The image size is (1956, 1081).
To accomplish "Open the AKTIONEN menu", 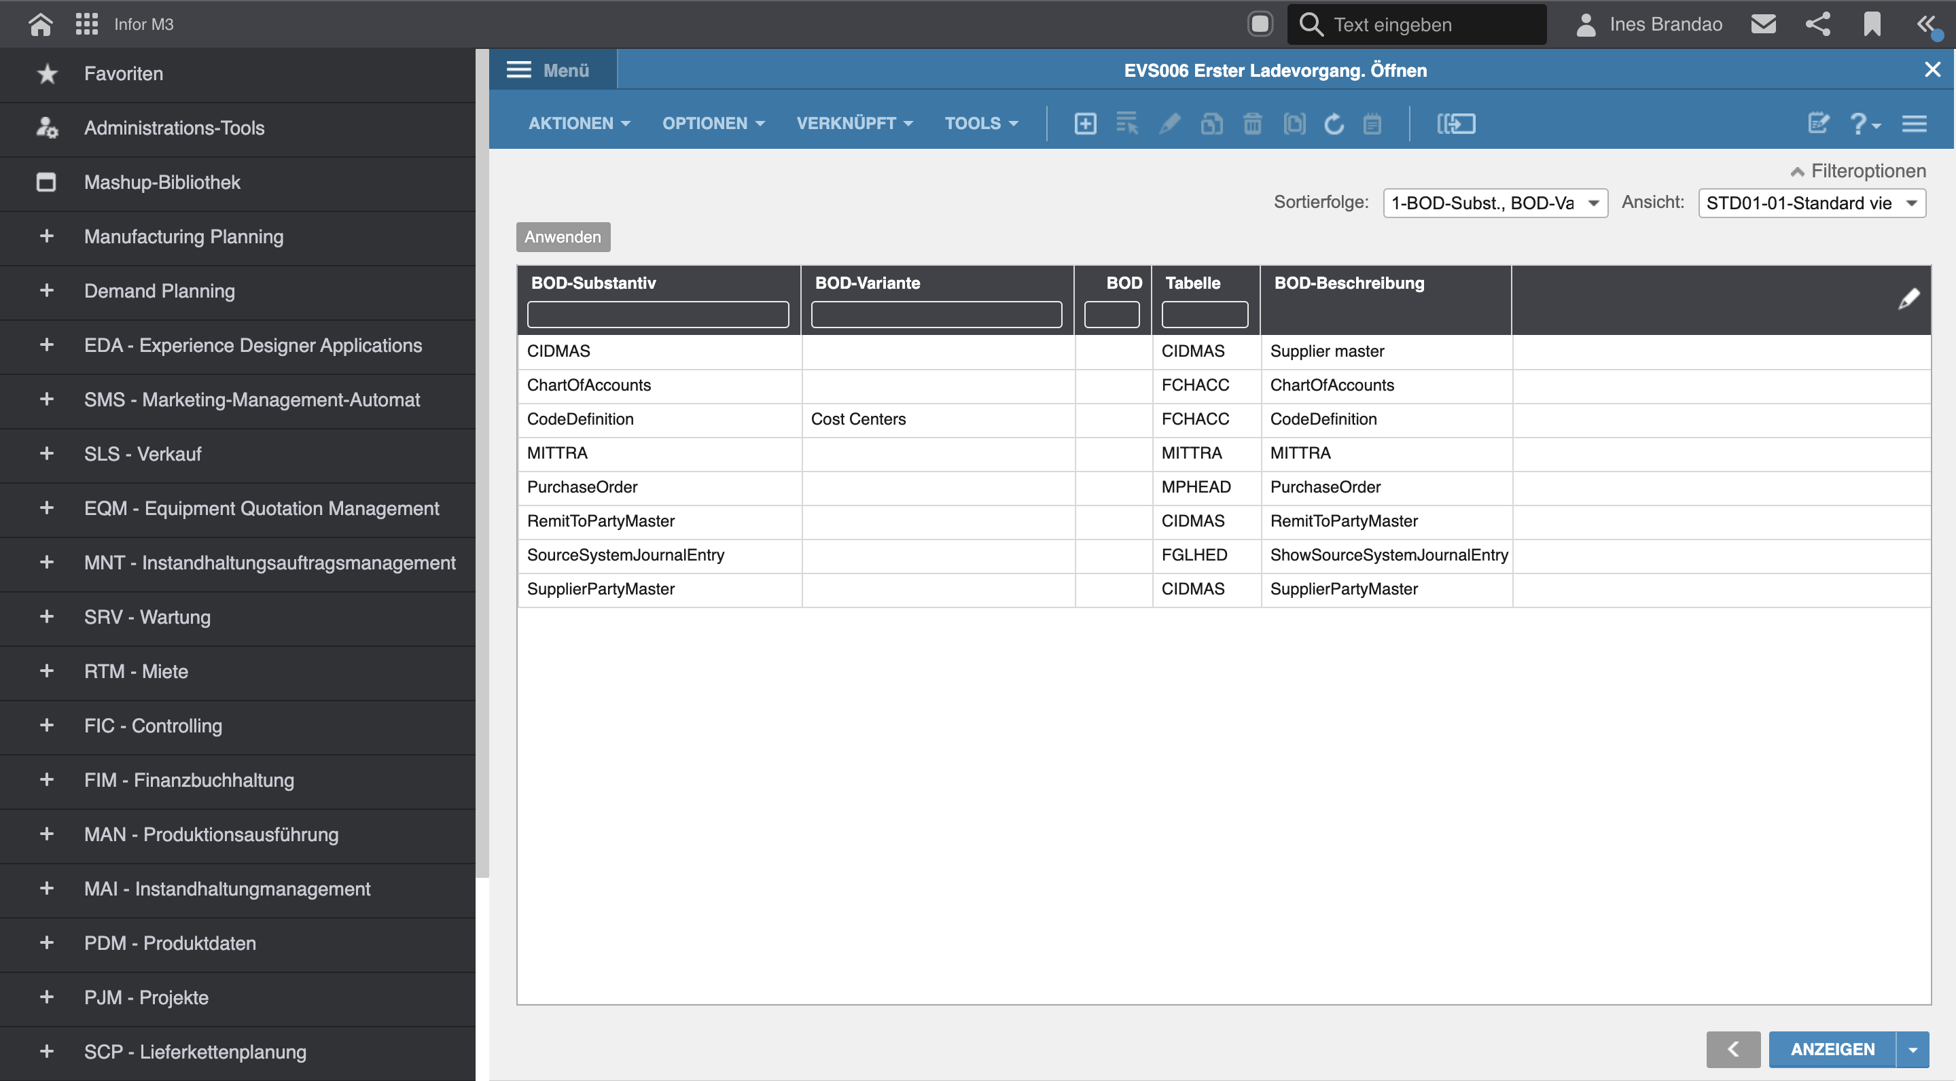I will click(579, 123).
